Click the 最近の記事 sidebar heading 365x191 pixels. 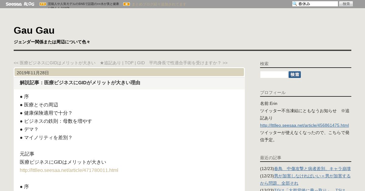click(x=271, y=158)
